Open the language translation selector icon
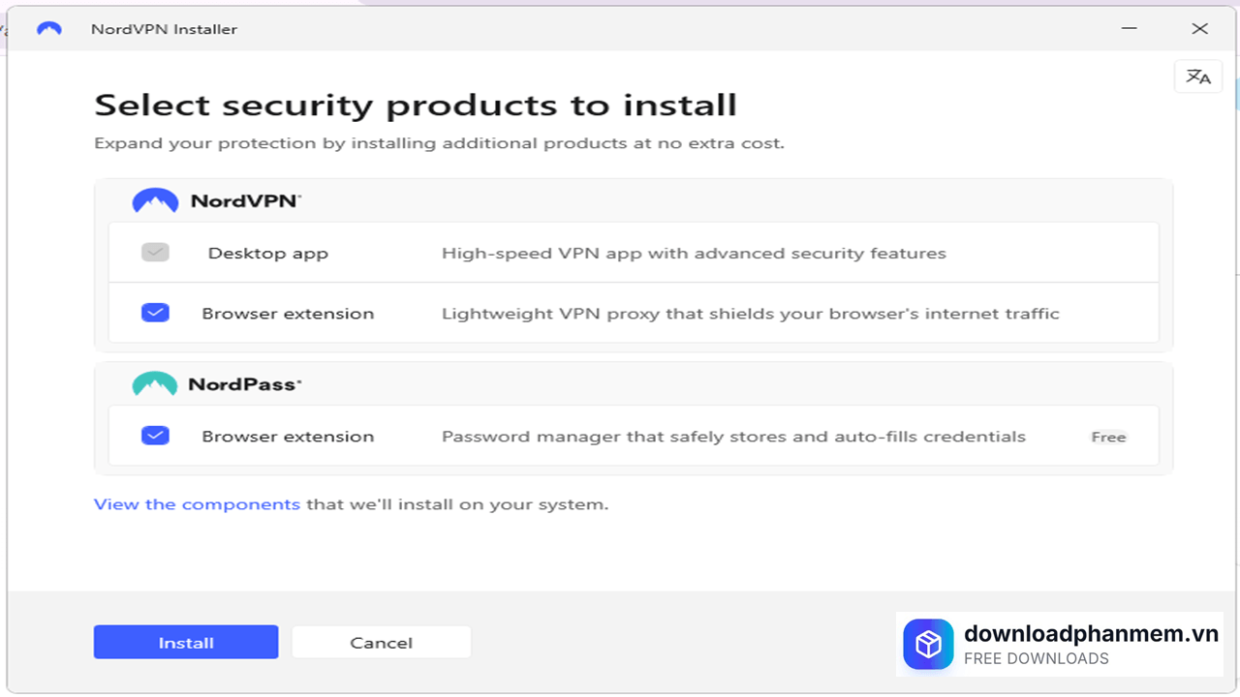Image resolution: width=1240 pixels, height=697 pixels. [x=1198, y=76]
